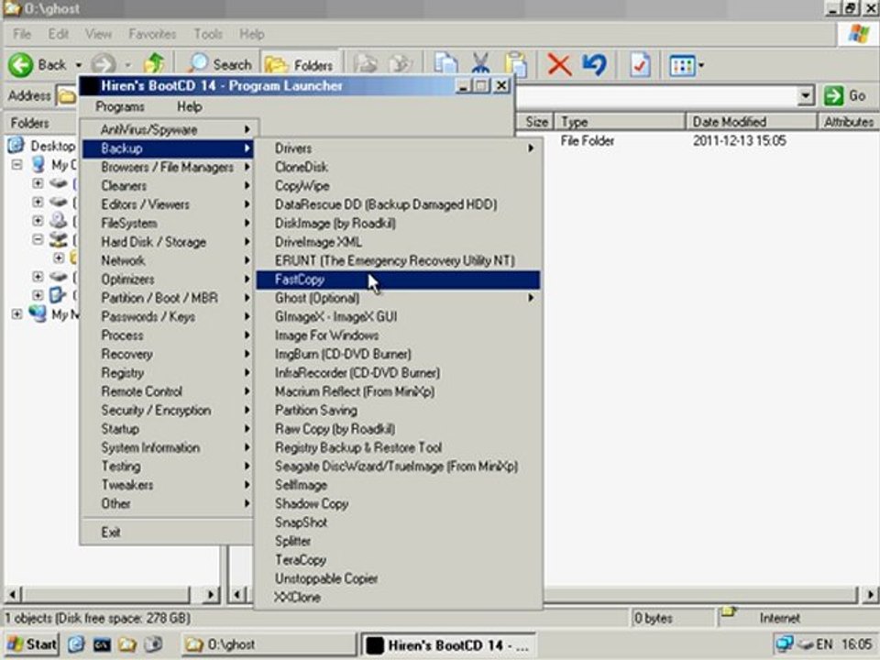
Task: Switch to the O:\ghost taskbar window
Action: click(269, 644)
